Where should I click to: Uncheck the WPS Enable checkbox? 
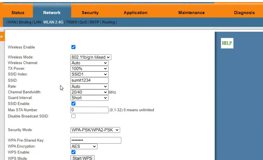click(x=73, y=152)
